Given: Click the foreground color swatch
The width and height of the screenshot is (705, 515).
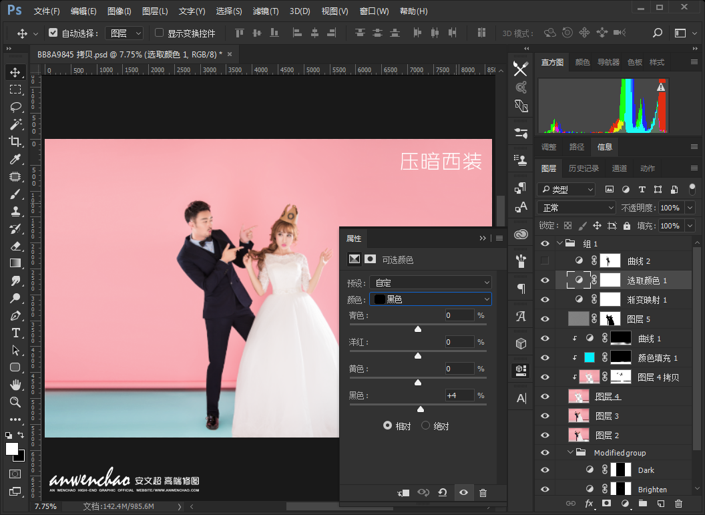Looking at the screenshot, I should point(12,448).
